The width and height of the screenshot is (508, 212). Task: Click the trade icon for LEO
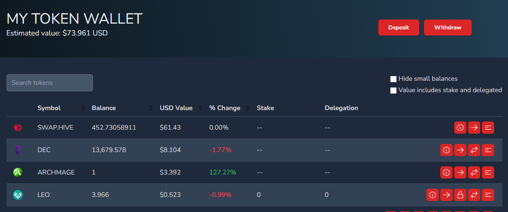tap(474, 195)
